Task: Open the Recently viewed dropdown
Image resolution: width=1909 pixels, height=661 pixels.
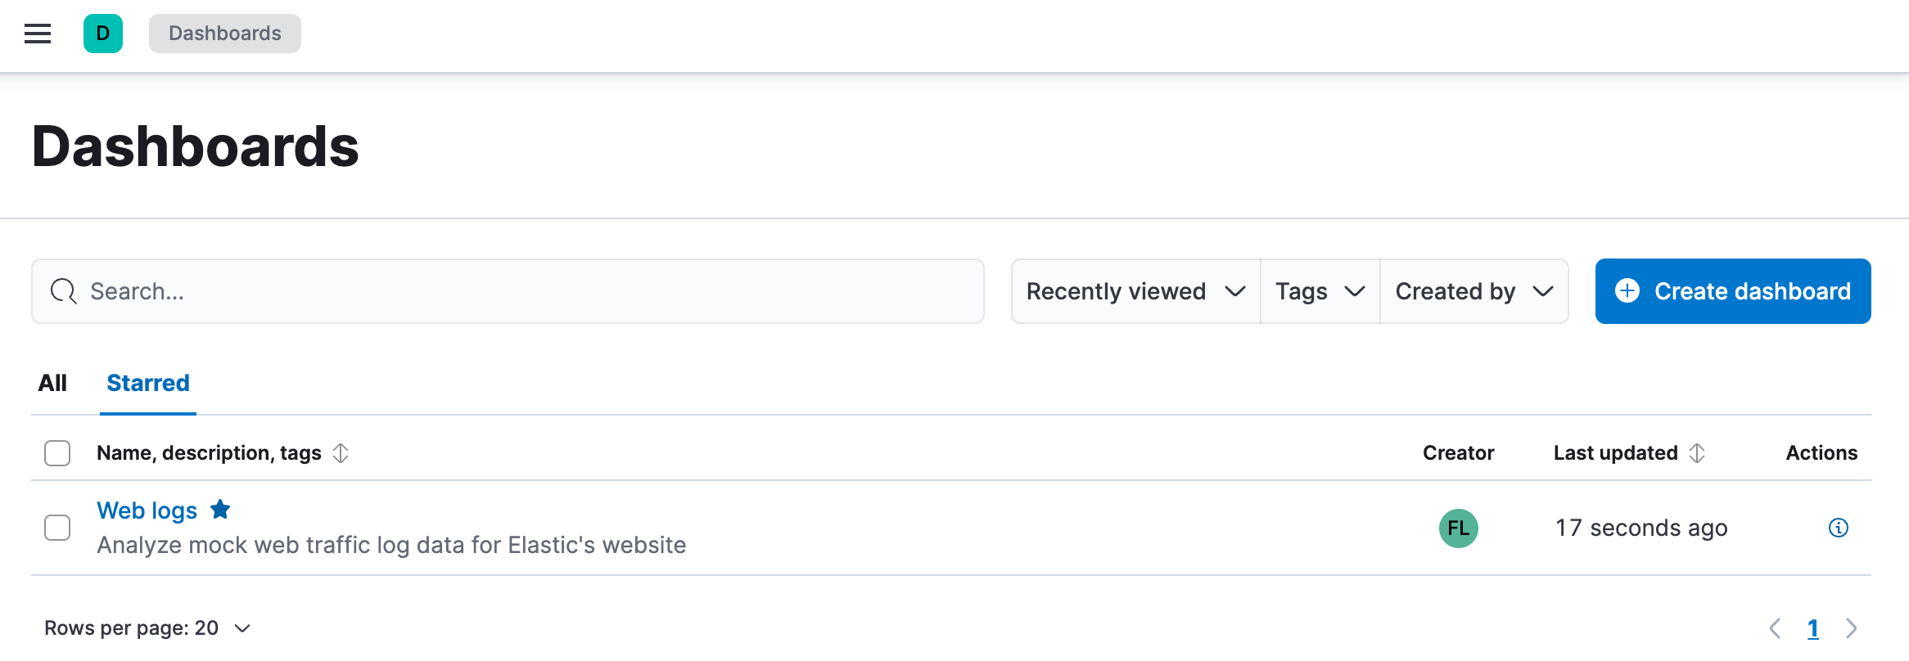Action: tap(1135, 290)
